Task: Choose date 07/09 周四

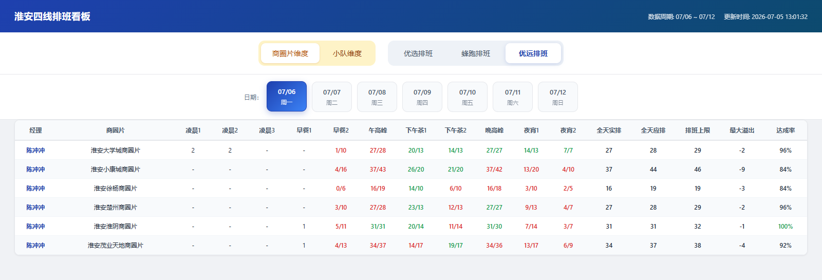Action: point(422,97)
